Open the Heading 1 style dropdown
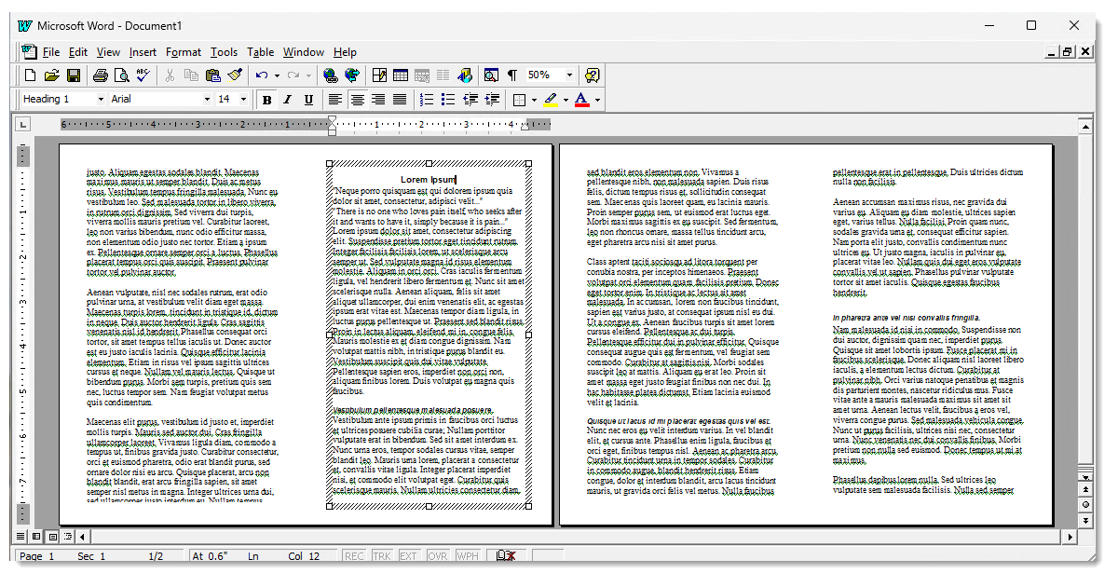 click(100, 100)
